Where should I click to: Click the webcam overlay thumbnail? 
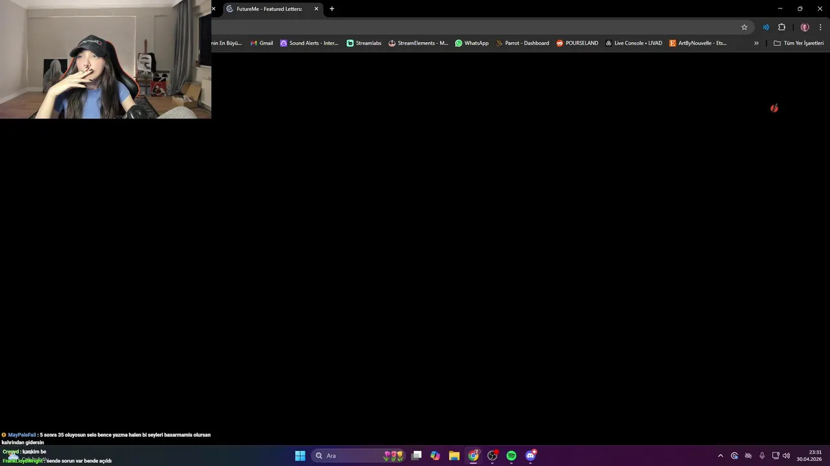(x=106, y=59)
